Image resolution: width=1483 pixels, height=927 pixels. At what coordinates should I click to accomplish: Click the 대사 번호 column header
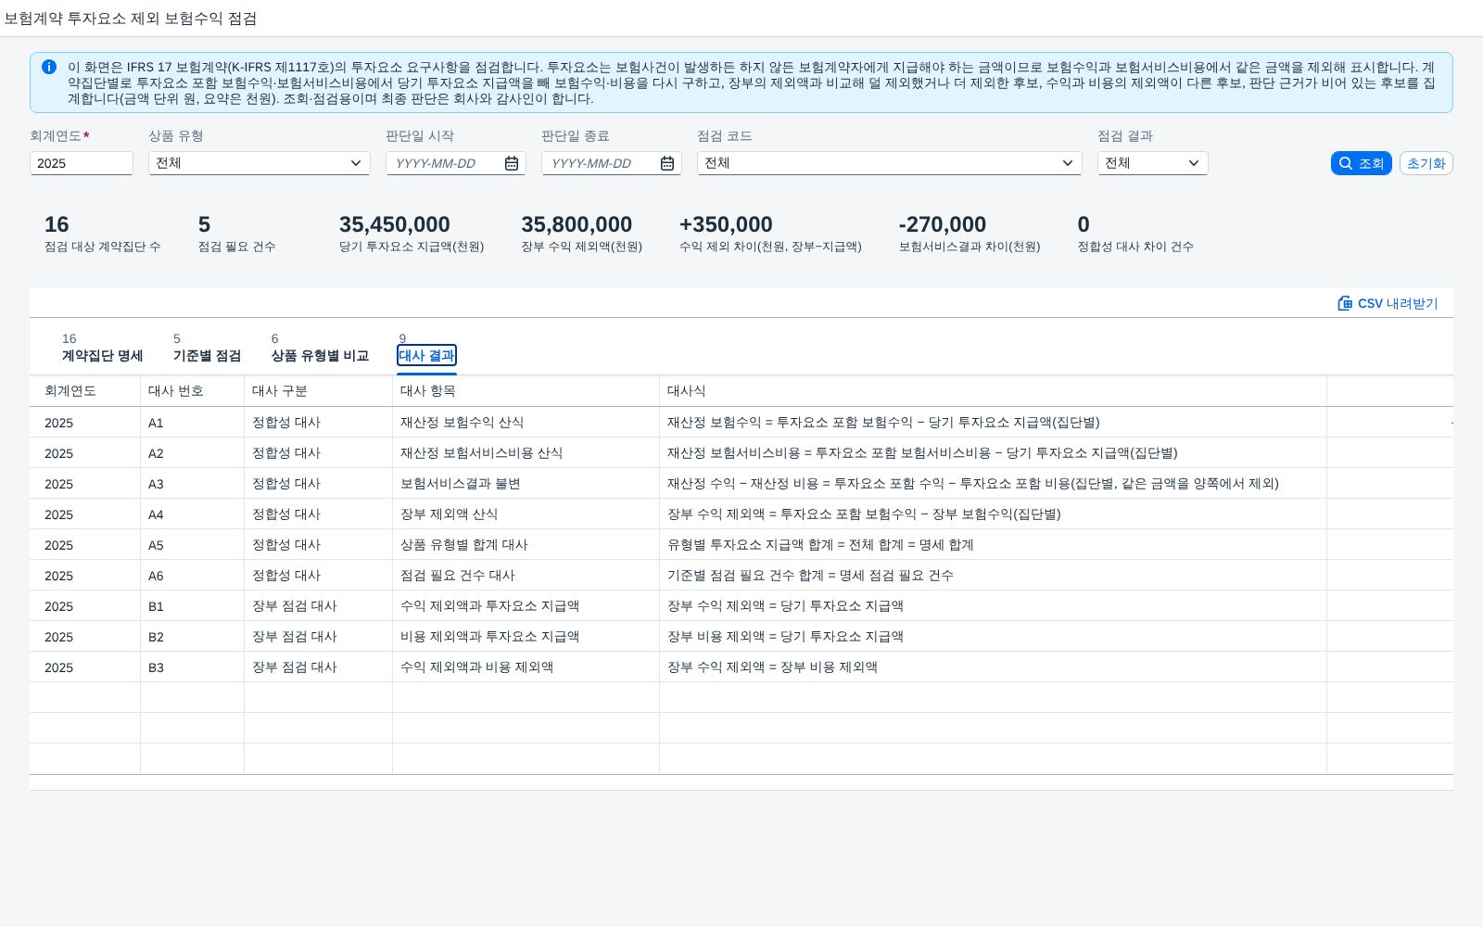click(x=192, y=391)
